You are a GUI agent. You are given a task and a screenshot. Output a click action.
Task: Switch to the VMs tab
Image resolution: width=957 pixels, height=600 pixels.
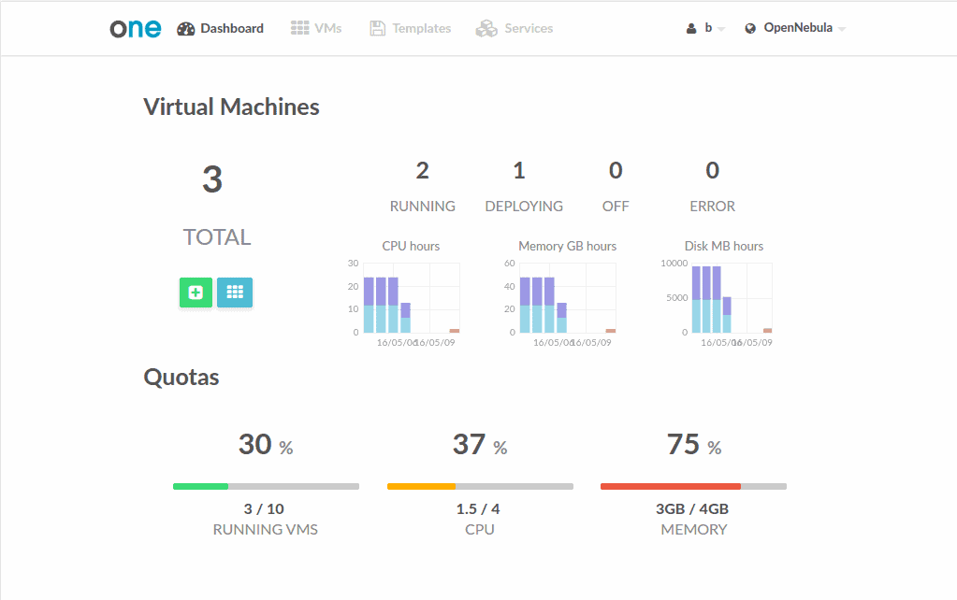tap(327, 28)
